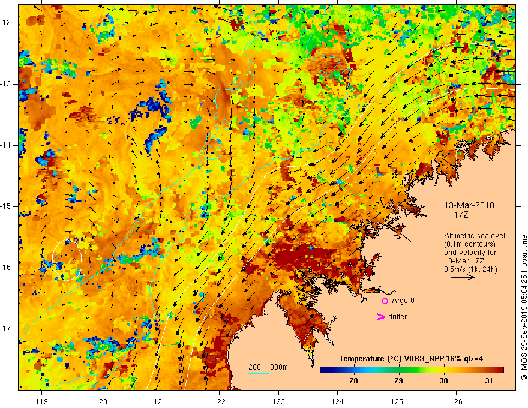Click the 'and velocity for' text line
This screenshot has width=528, height=408.
point(470,253)
